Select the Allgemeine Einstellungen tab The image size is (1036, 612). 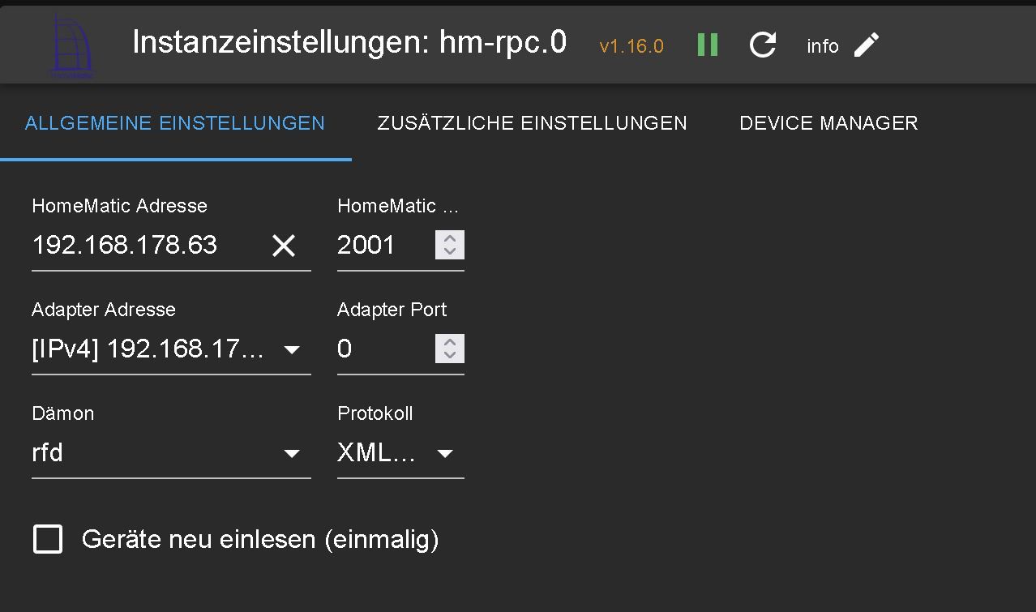[175, 123]
